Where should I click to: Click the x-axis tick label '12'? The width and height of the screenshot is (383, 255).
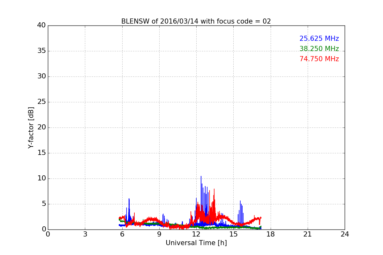coord(196,234)
